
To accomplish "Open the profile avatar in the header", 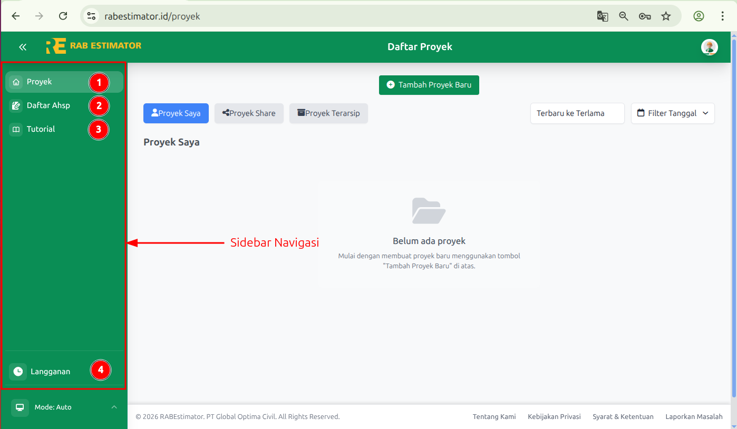I will coord(710,47).
